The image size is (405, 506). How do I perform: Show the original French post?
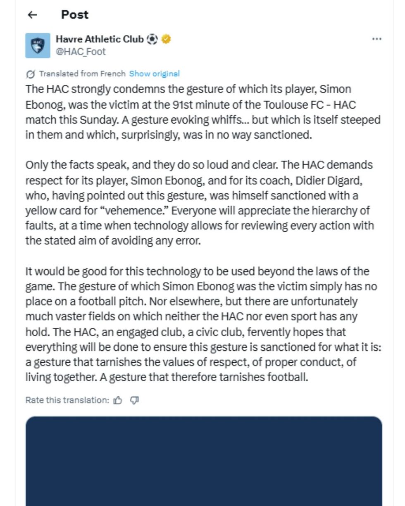coord(154,74)
